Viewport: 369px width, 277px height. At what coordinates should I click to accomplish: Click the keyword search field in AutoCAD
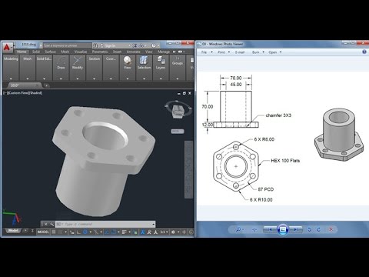tap(68, 45)
